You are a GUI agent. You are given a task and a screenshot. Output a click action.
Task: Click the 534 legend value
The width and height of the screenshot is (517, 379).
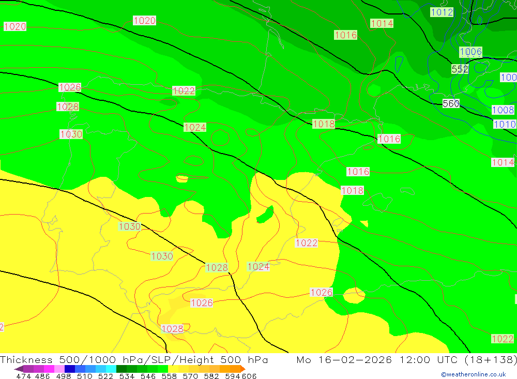(127, 376)
